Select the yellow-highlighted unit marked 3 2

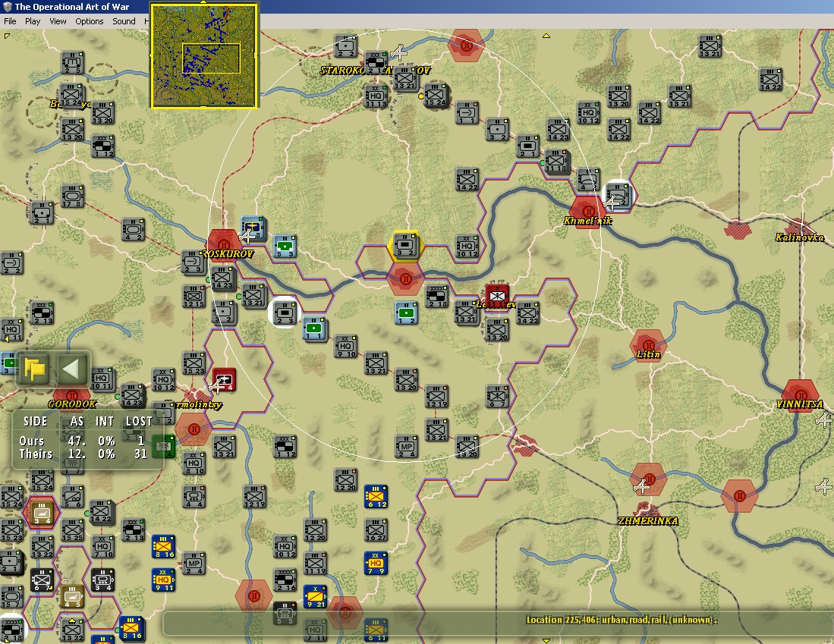(x=405, y=246)
